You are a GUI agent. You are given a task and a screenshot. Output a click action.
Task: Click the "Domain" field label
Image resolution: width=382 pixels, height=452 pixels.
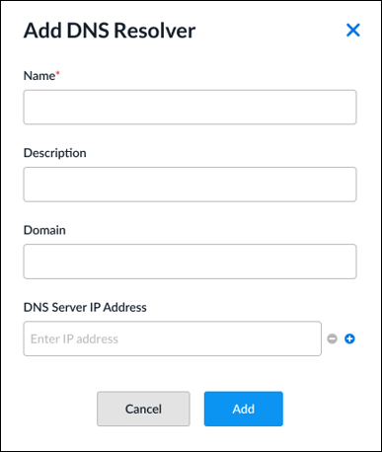(44, 230)
